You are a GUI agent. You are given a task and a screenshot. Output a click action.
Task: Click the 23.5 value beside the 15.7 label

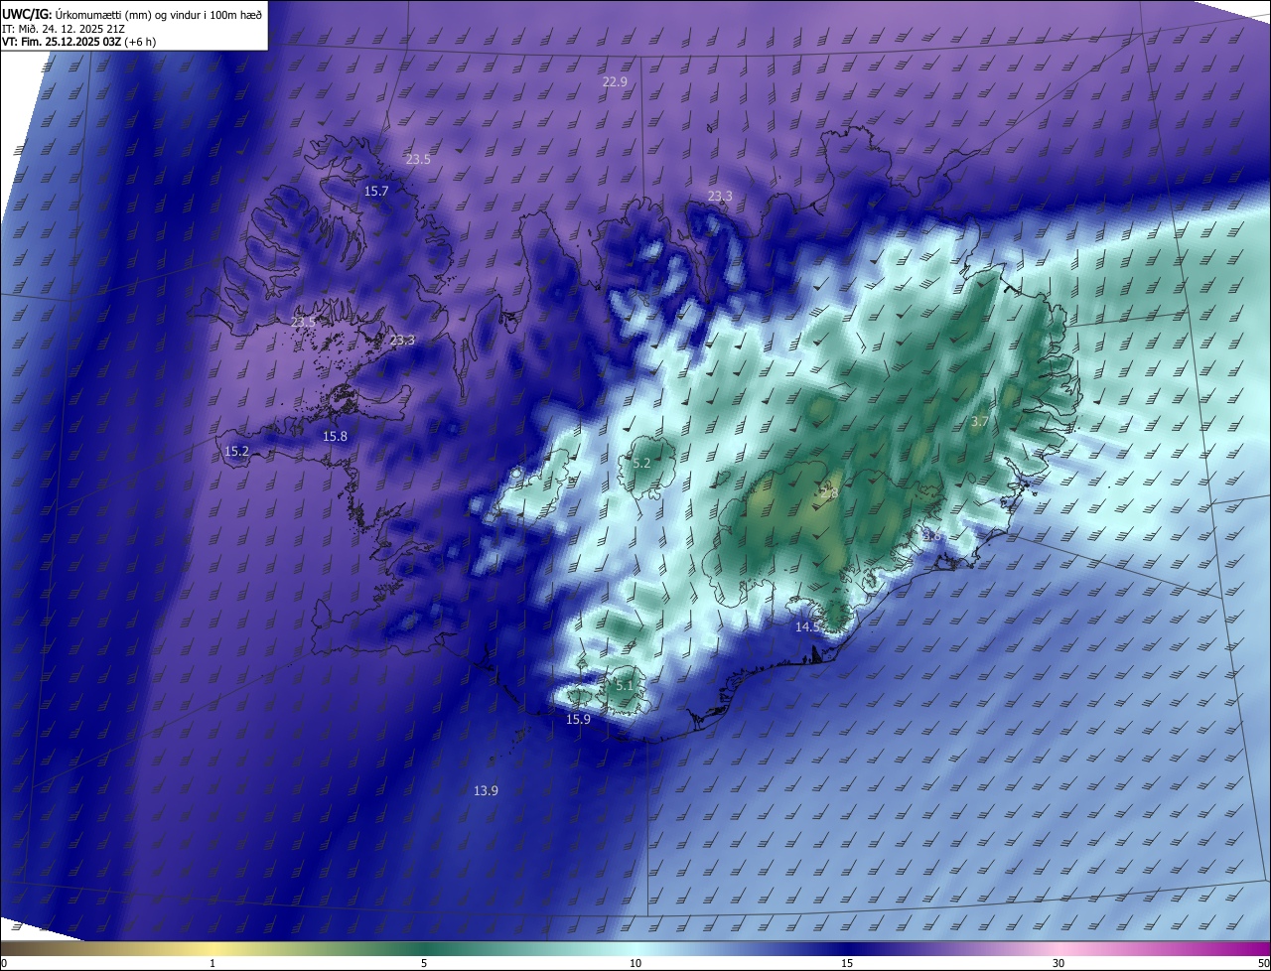(418, 159)
